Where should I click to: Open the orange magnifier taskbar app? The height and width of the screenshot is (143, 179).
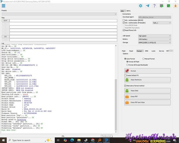[x=100, y=140]
